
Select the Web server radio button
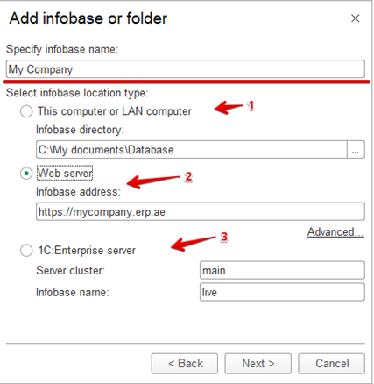(26, 174)
